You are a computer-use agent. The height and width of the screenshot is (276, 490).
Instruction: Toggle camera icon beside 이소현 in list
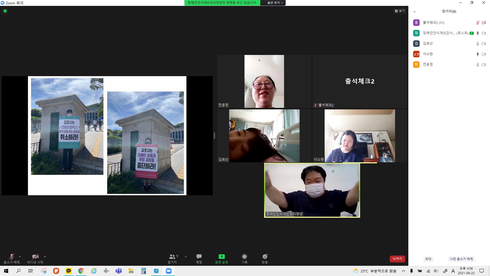pyautogui.click(x=484, y=54)
